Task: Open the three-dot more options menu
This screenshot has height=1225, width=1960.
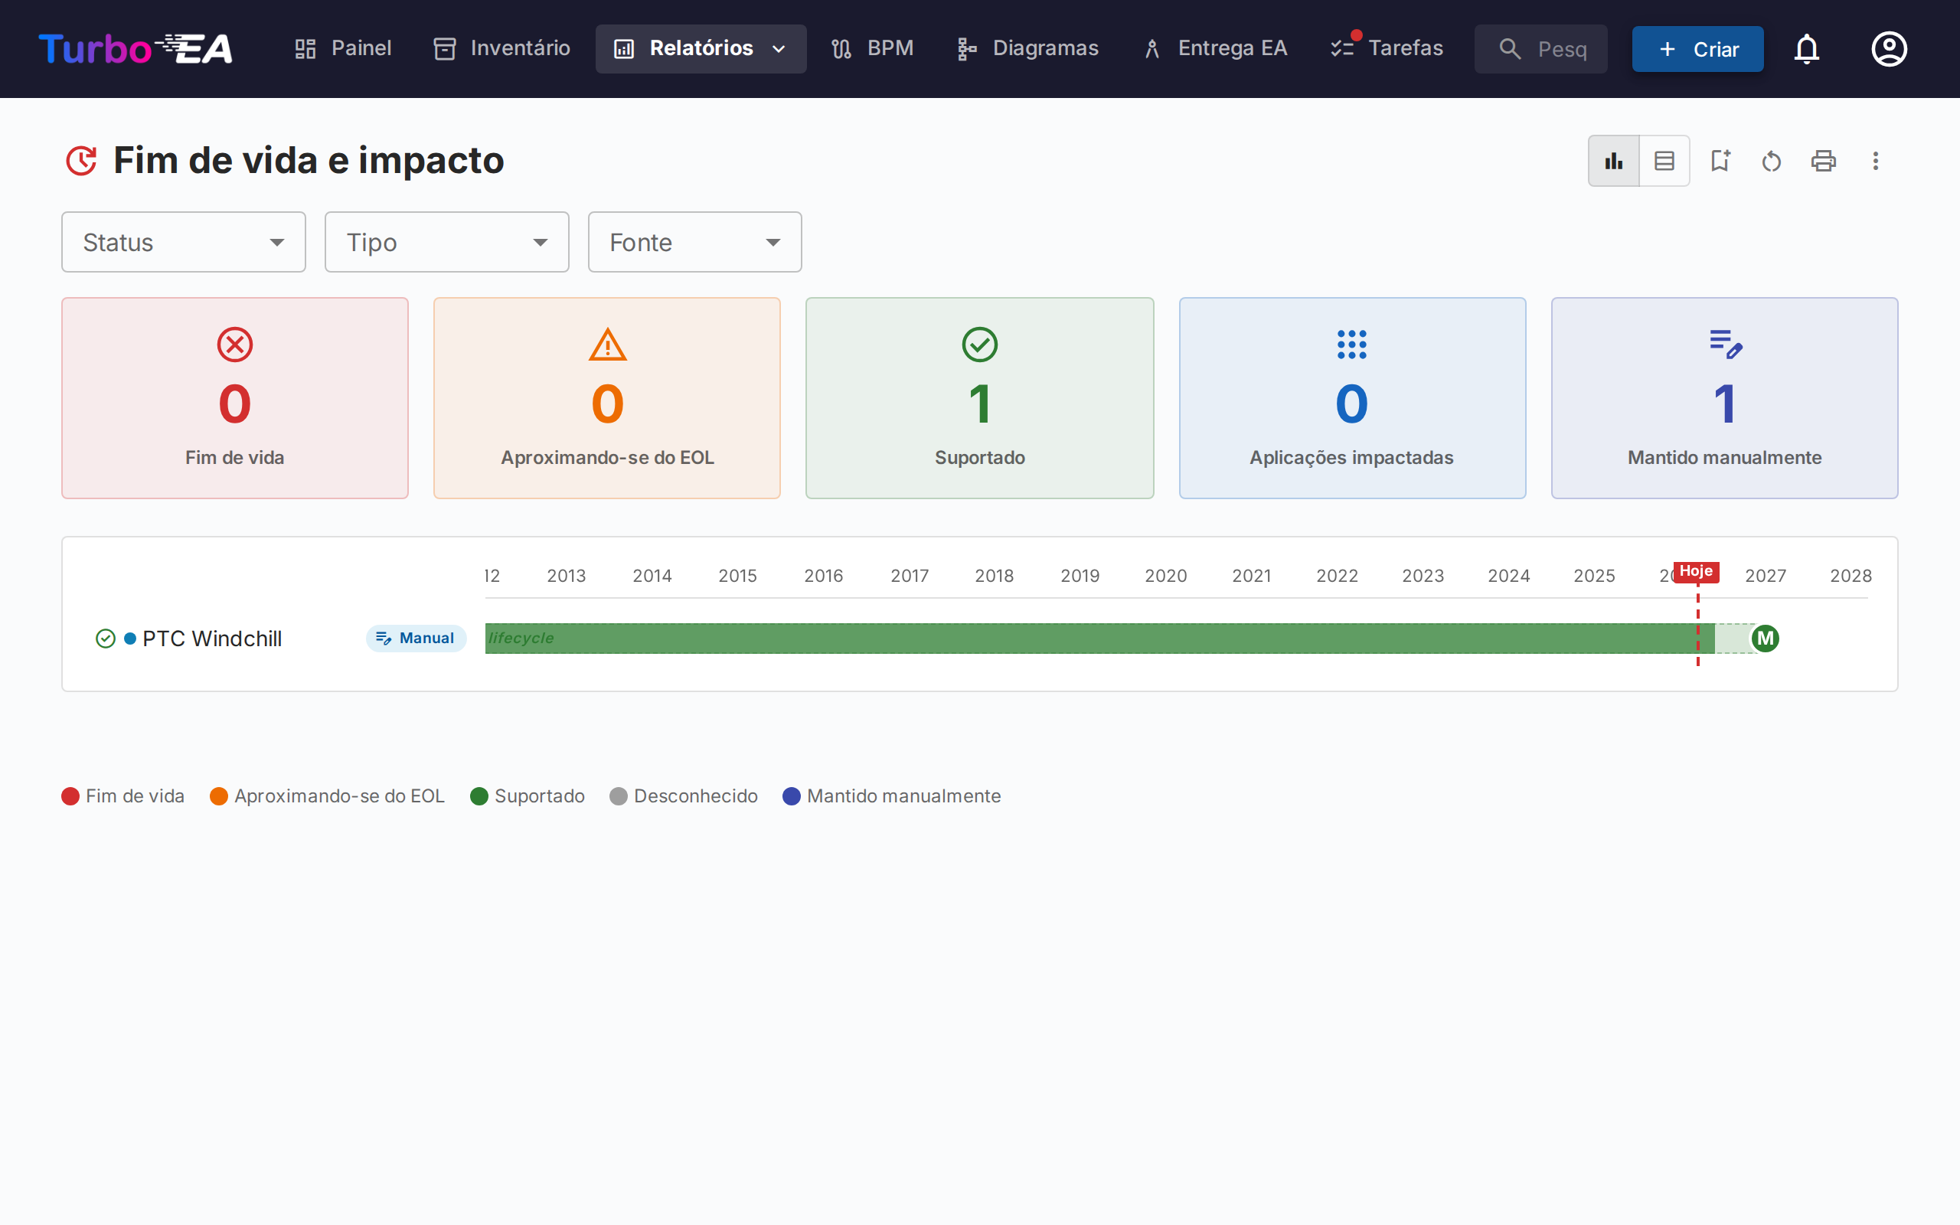Action: click(x=1875, y=161)
